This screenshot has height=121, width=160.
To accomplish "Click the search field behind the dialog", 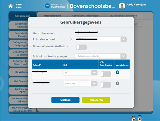I will [x=138, y=24].
